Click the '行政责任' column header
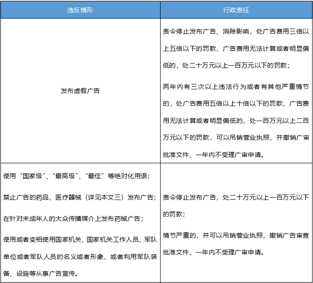313x283 pixels. tap(236, 10)
